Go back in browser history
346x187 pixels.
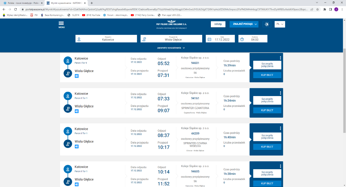(4, 9)
